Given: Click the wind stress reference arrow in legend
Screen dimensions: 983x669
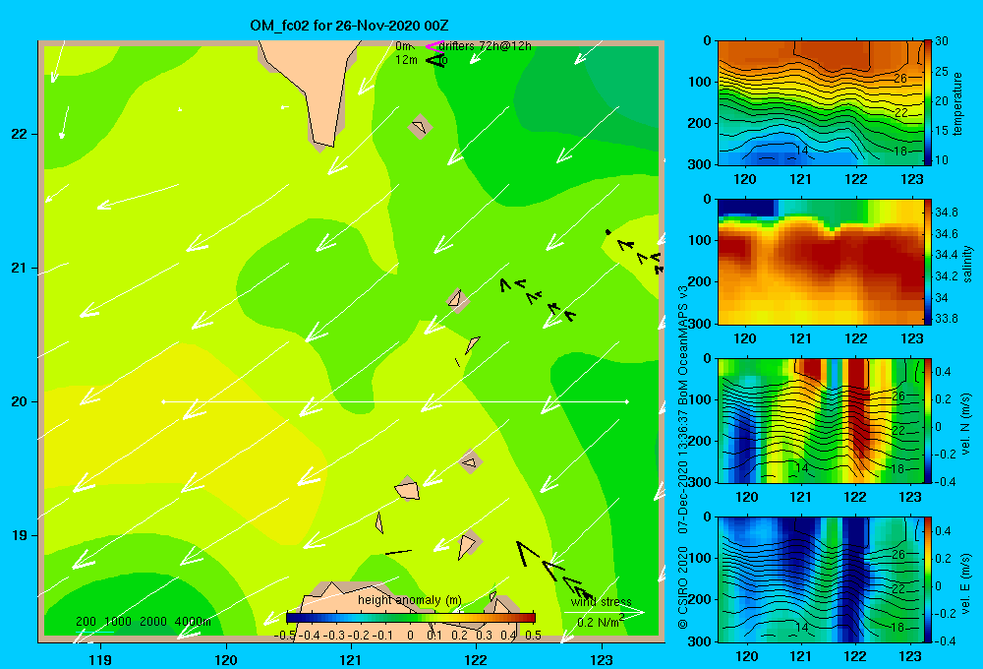Looking at the screenshot, I should [604, 612].
